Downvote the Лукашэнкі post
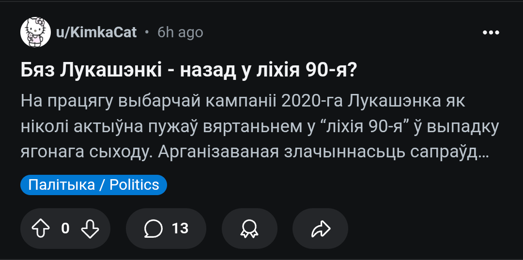The width and height of the screenshot is (523, 260). pos(90,229)
